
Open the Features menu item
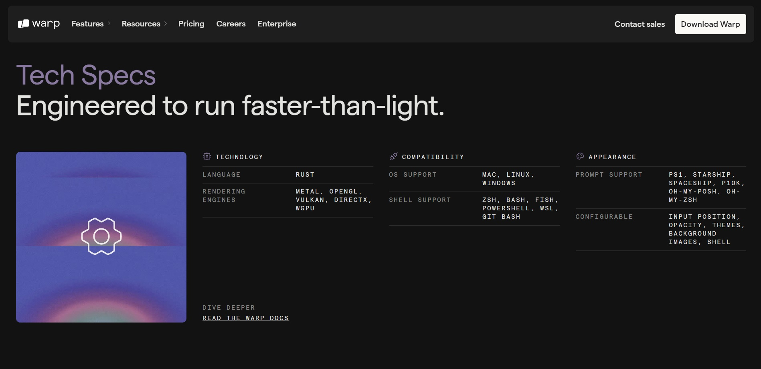coord(87,24)
